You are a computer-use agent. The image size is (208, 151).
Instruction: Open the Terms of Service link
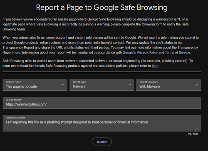(x=178, y=53)
